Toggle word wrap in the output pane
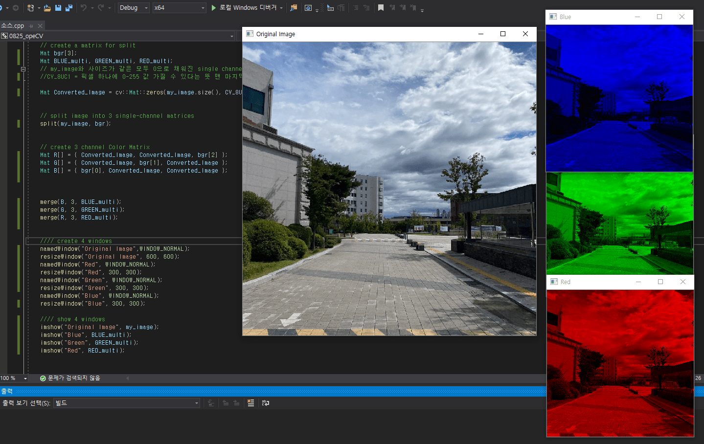 tap(266, 402)
